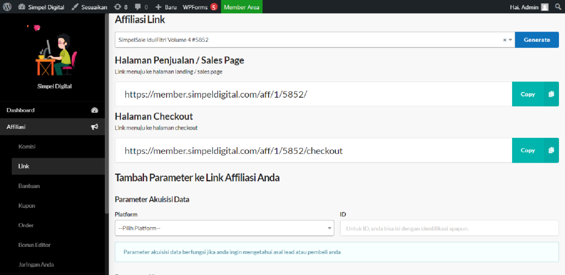Click the 'Parameter Akuisisi Data' heading
The image size is (565, 275).
coord(152,199)
